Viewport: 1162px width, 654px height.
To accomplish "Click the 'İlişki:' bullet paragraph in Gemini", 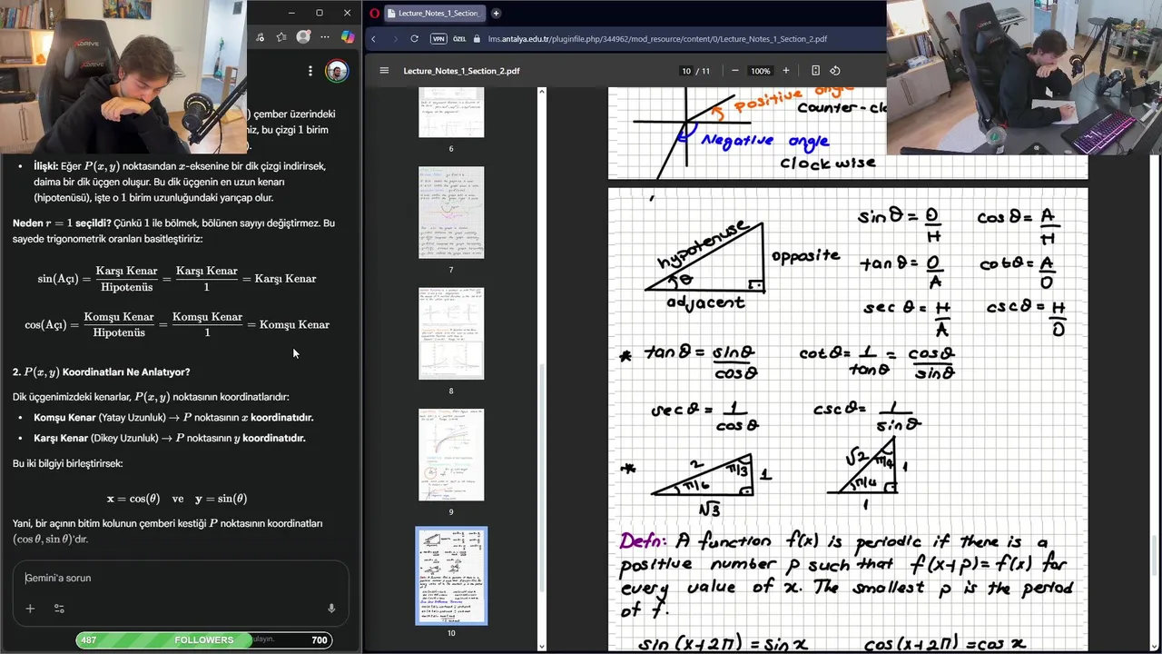I will [x=180, y=182].
